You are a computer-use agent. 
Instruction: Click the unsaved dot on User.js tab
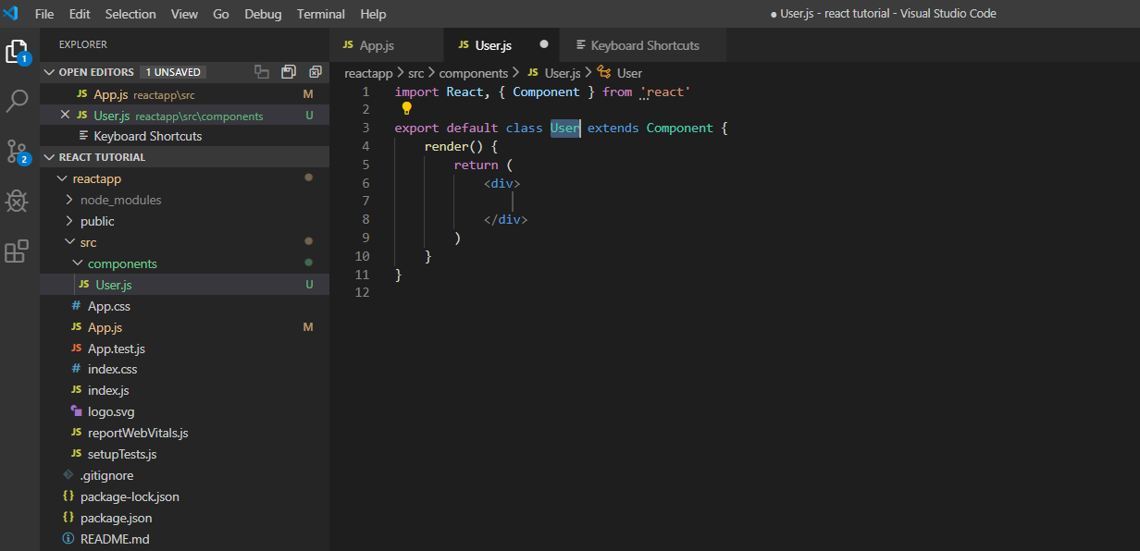544,44
